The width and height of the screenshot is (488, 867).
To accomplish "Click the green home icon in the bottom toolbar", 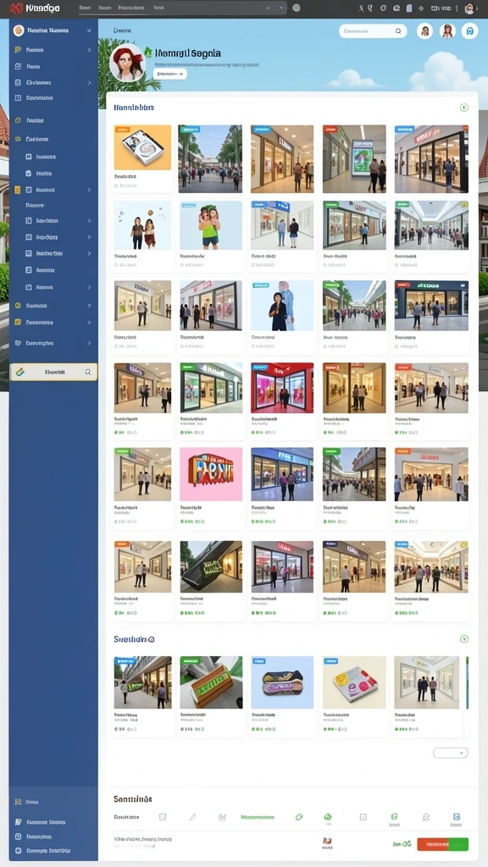I will coord(328,817).
